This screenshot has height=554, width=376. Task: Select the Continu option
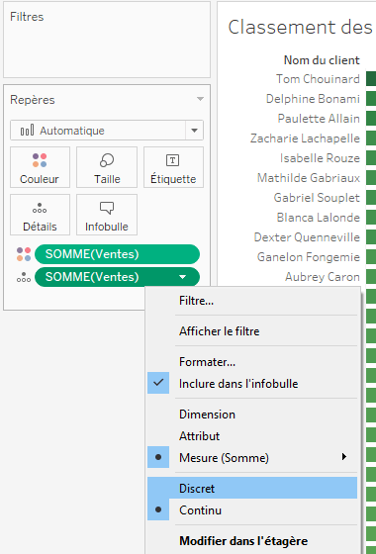tap(252, 509)
